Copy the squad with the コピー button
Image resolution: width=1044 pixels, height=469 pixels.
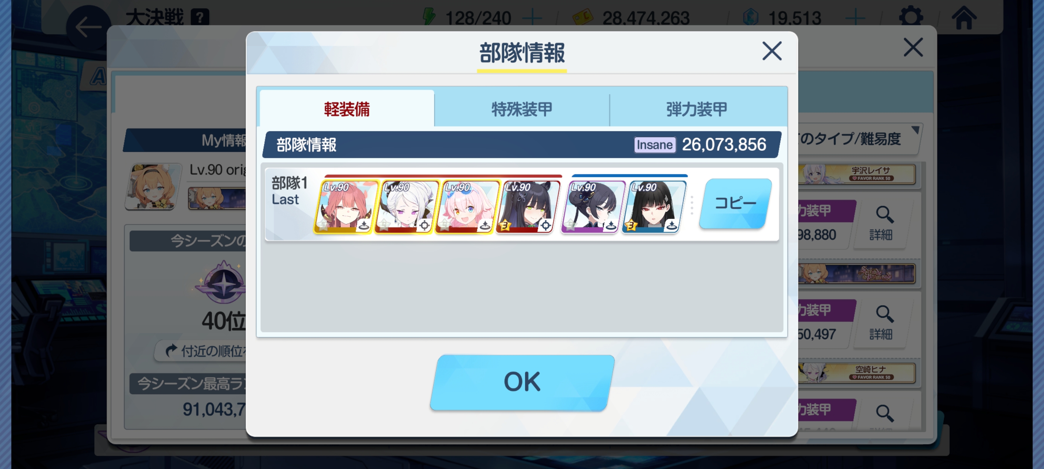tap(735, 203)
